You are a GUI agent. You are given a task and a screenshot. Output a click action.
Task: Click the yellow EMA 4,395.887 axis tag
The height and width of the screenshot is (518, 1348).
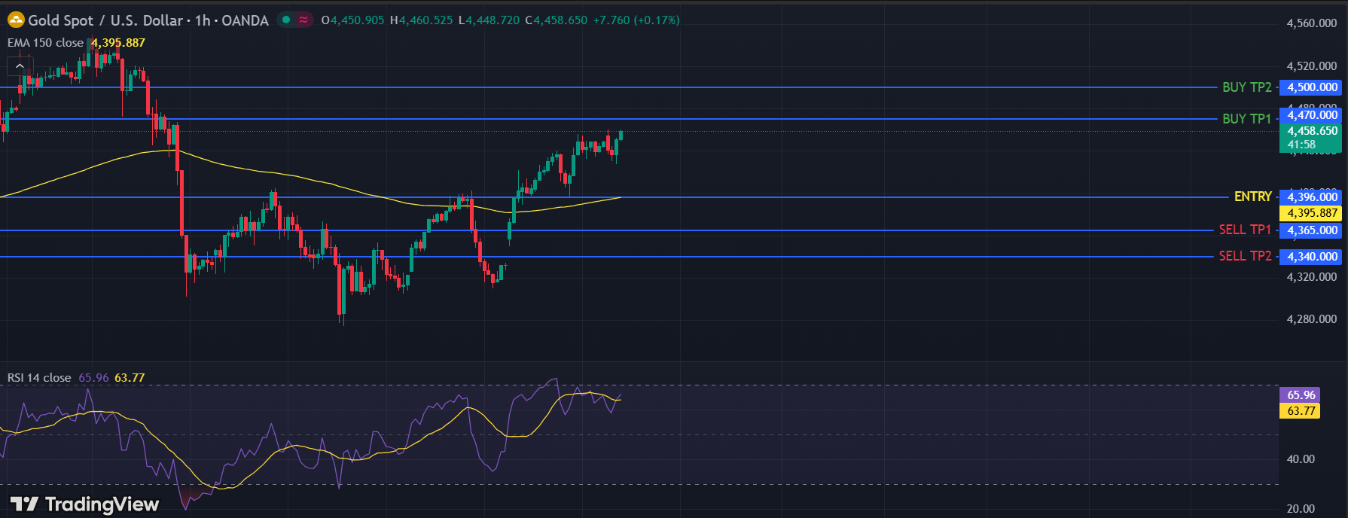pos(1311,213)
